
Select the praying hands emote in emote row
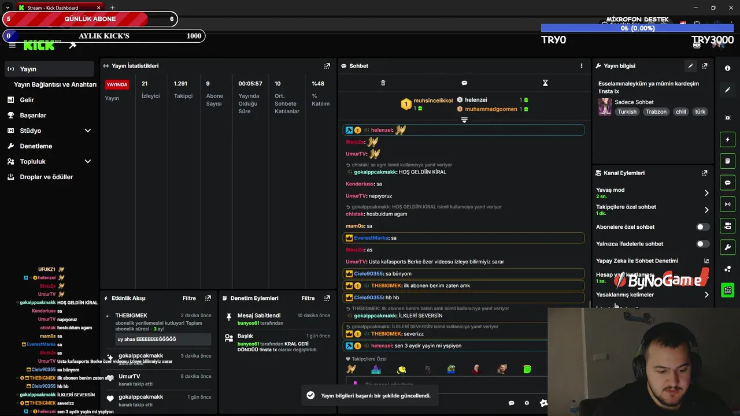pos(351,369)
